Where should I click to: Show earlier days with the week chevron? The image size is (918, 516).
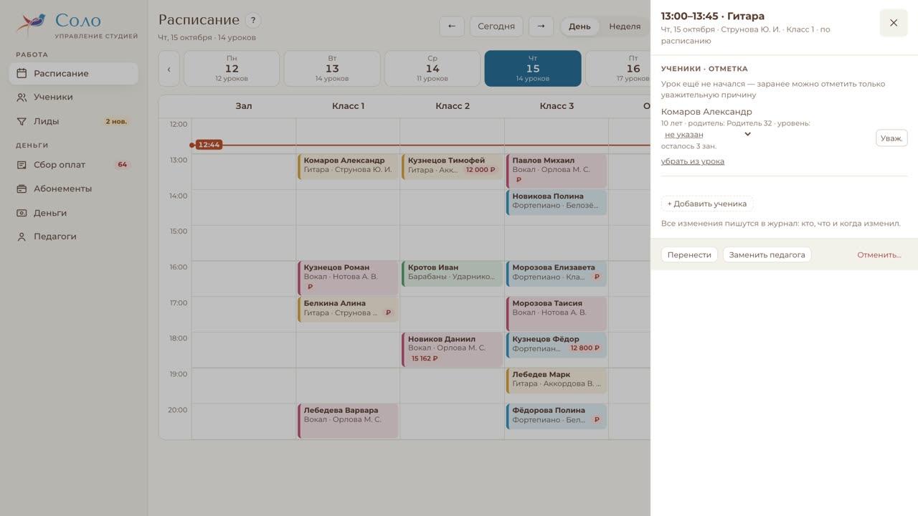click(x=169, y=70)
